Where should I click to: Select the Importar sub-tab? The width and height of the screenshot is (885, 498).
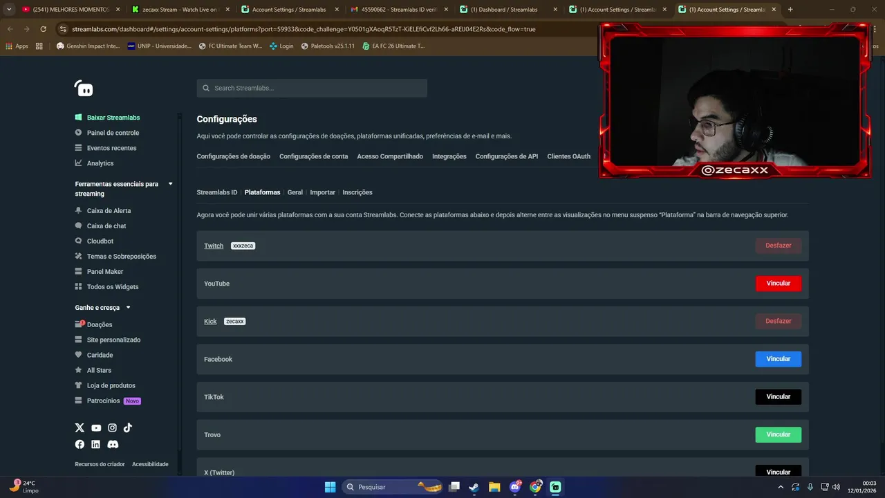coord(322,192)
